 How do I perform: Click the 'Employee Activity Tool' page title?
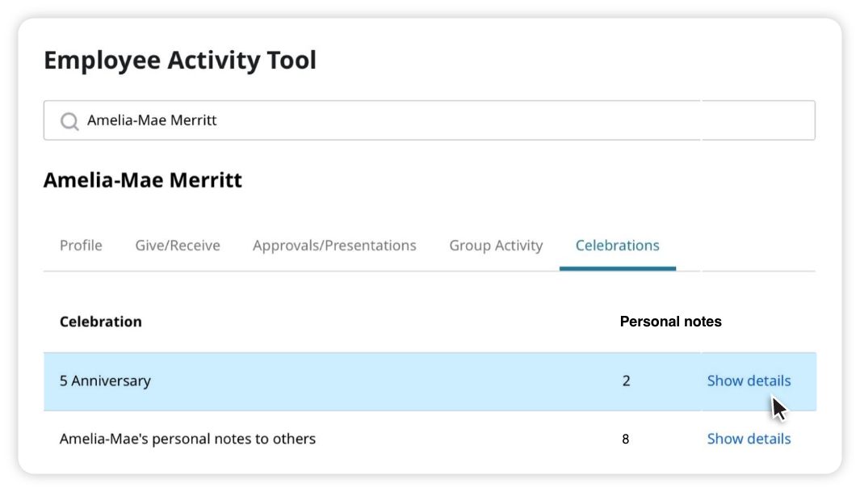coord(180,61)
